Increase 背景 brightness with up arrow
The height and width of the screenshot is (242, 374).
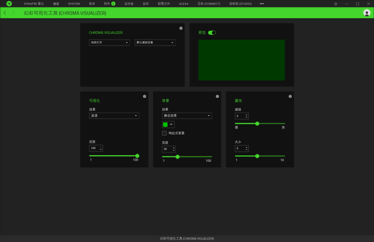point(174,148)
